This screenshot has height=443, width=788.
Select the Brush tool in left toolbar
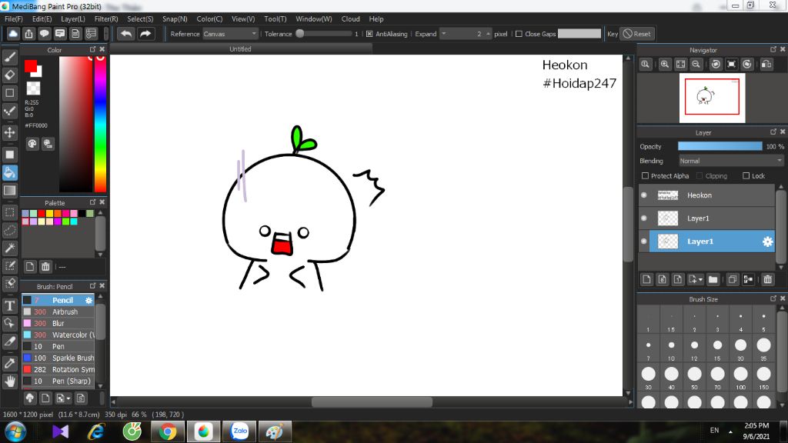point(9,57)
